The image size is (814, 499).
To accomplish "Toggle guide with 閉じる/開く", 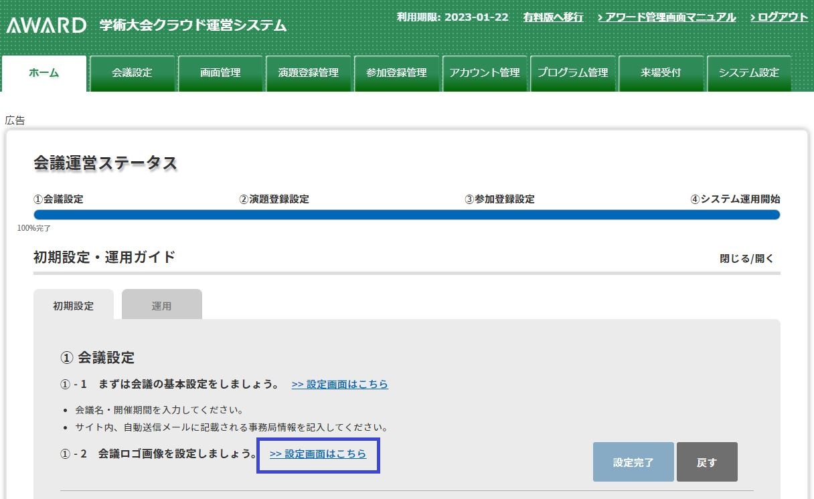I will point(746,258).
